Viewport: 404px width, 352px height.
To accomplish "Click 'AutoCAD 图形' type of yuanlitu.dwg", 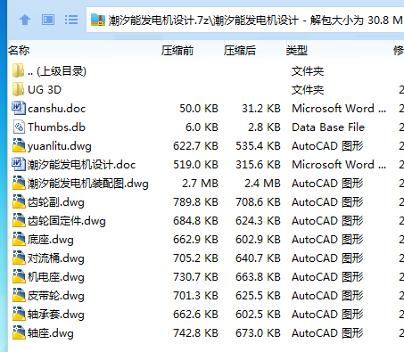I will [327, 146].
